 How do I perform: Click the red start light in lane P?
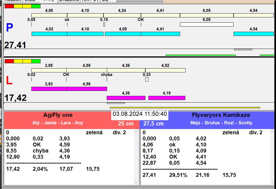(9, 6)
